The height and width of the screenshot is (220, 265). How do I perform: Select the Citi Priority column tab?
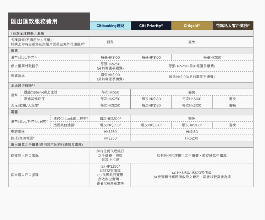(x=151, y=26)
